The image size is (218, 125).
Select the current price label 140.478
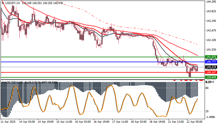click(x=211, y=67)
